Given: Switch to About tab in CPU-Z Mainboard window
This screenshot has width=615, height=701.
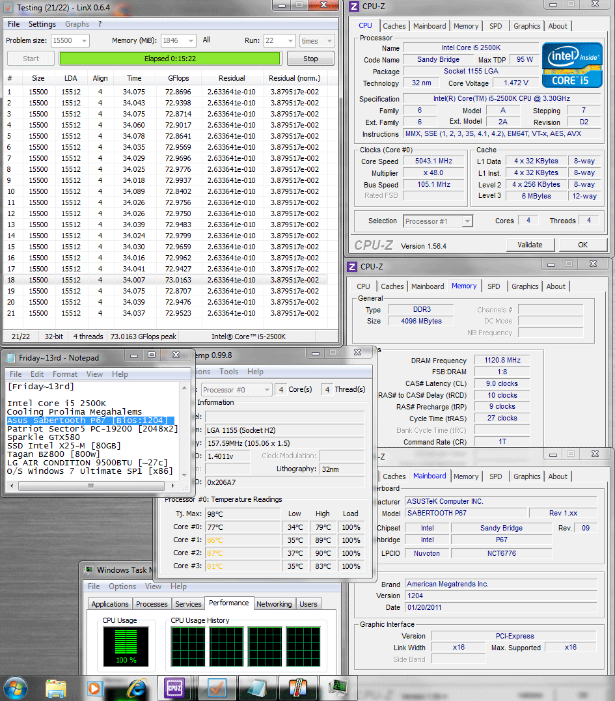Looking at the screenshot, I should (x=557, y=476).
